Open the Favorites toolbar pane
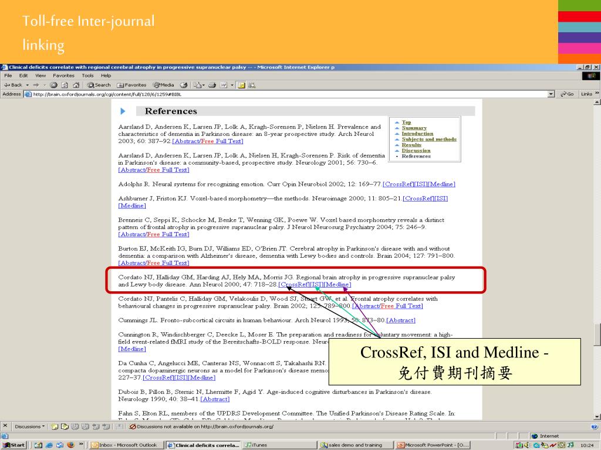The width and height of the screenshot is (601, 450). click(131, 85)
